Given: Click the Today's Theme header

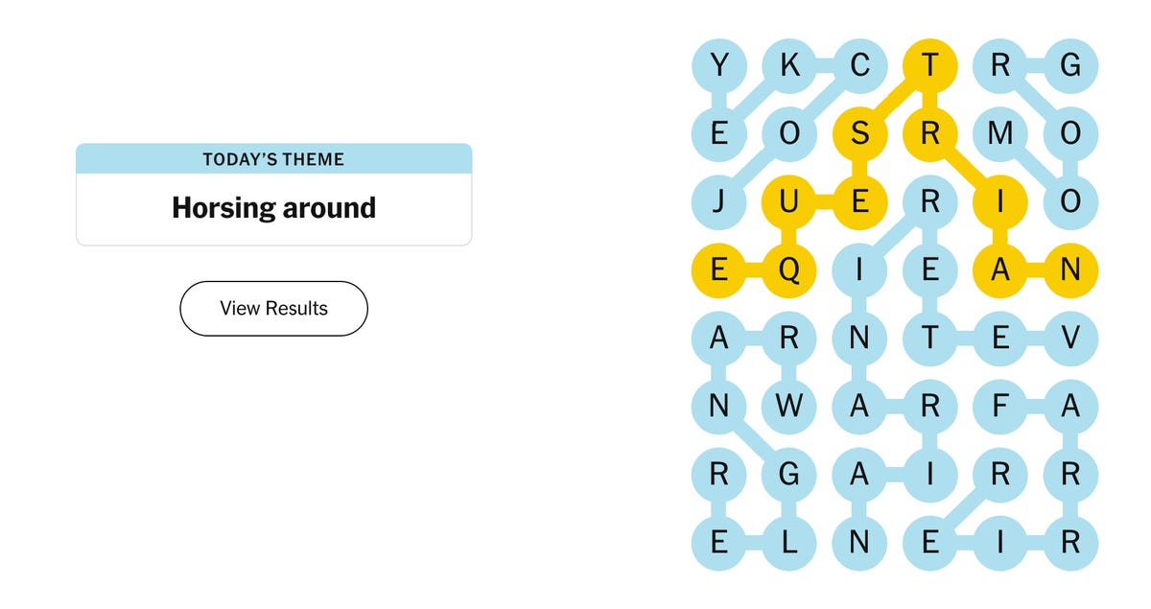Looking at the screenshot, I should tap(273, 159).
